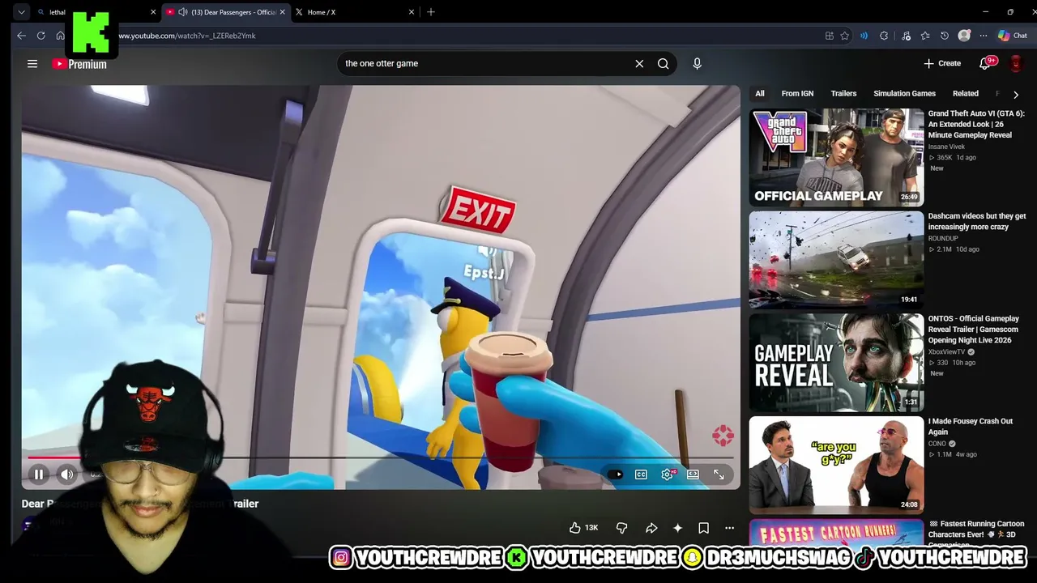The width and height of the screenshot is (1037, 583).
Task: Toggle autoplay switch in the player
Action: (x=615, y=474)
